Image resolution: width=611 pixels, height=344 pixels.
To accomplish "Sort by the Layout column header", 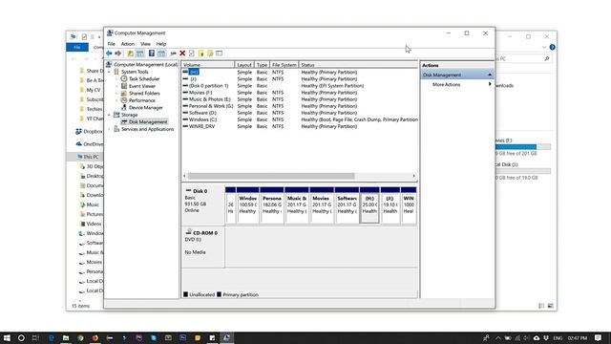I will click(244, 65).
